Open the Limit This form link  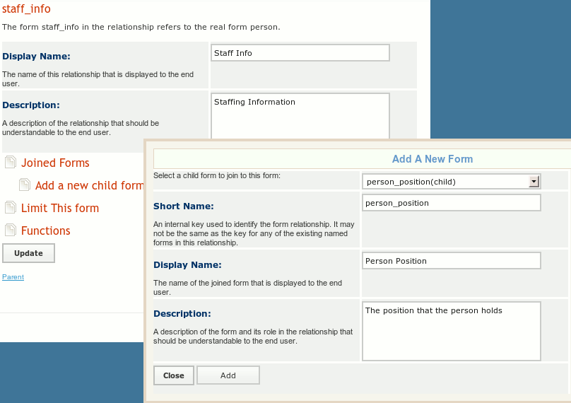[x=60, y=208]
